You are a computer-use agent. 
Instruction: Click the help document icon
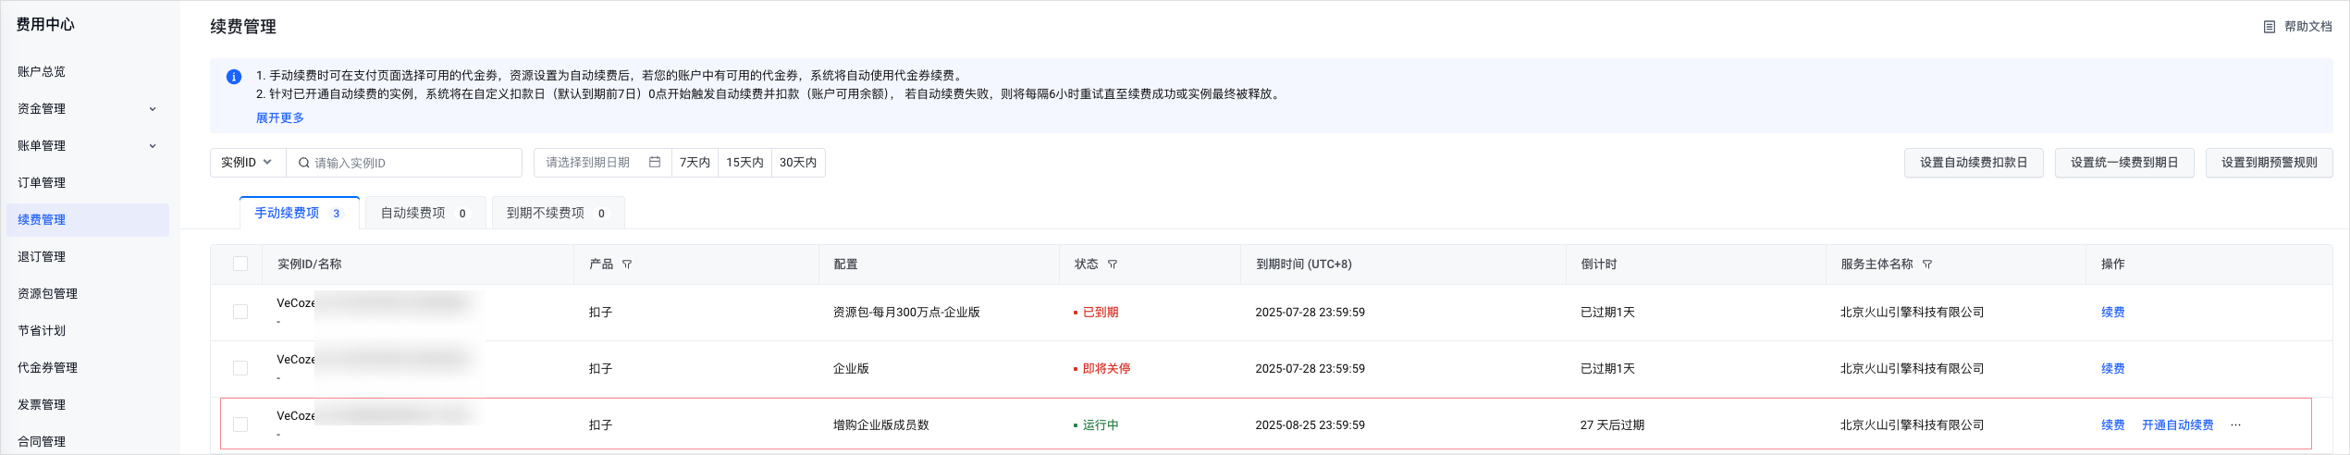click(2269, 27)
